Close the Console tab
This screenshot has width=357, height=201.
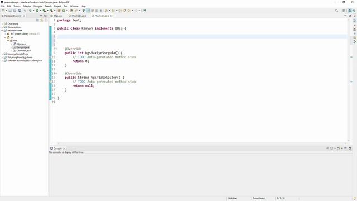[64, 149]
